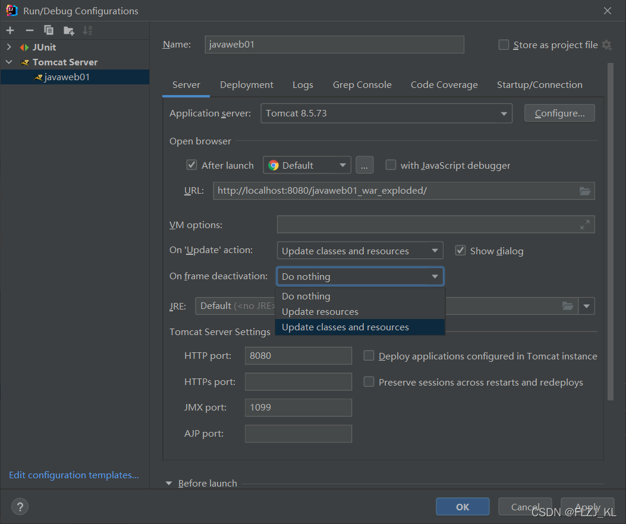
Task: Select JUnit node label
Action: (x=45, y=48)
